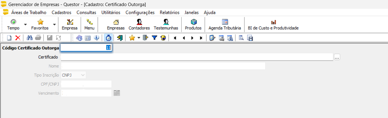
Task: Go to next record arrow
Action: (192, 38)
